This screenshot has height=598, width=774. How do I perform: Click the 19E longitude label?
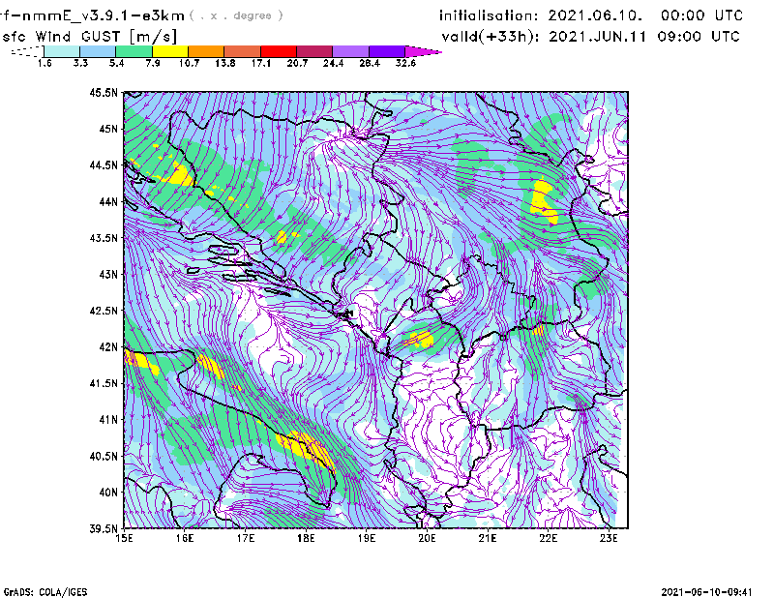pyautogui.click(x=367, y=538)
